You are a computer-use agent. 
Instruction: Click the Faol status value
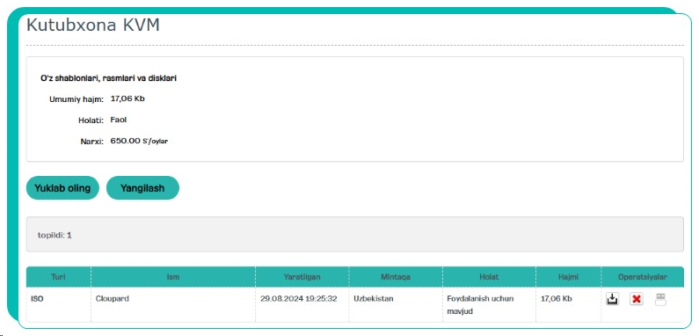coord(119,120)
